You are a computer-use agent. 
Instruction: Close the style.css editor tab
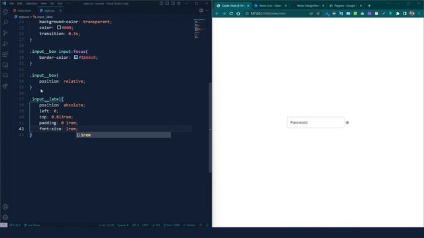tap(60, 11)
